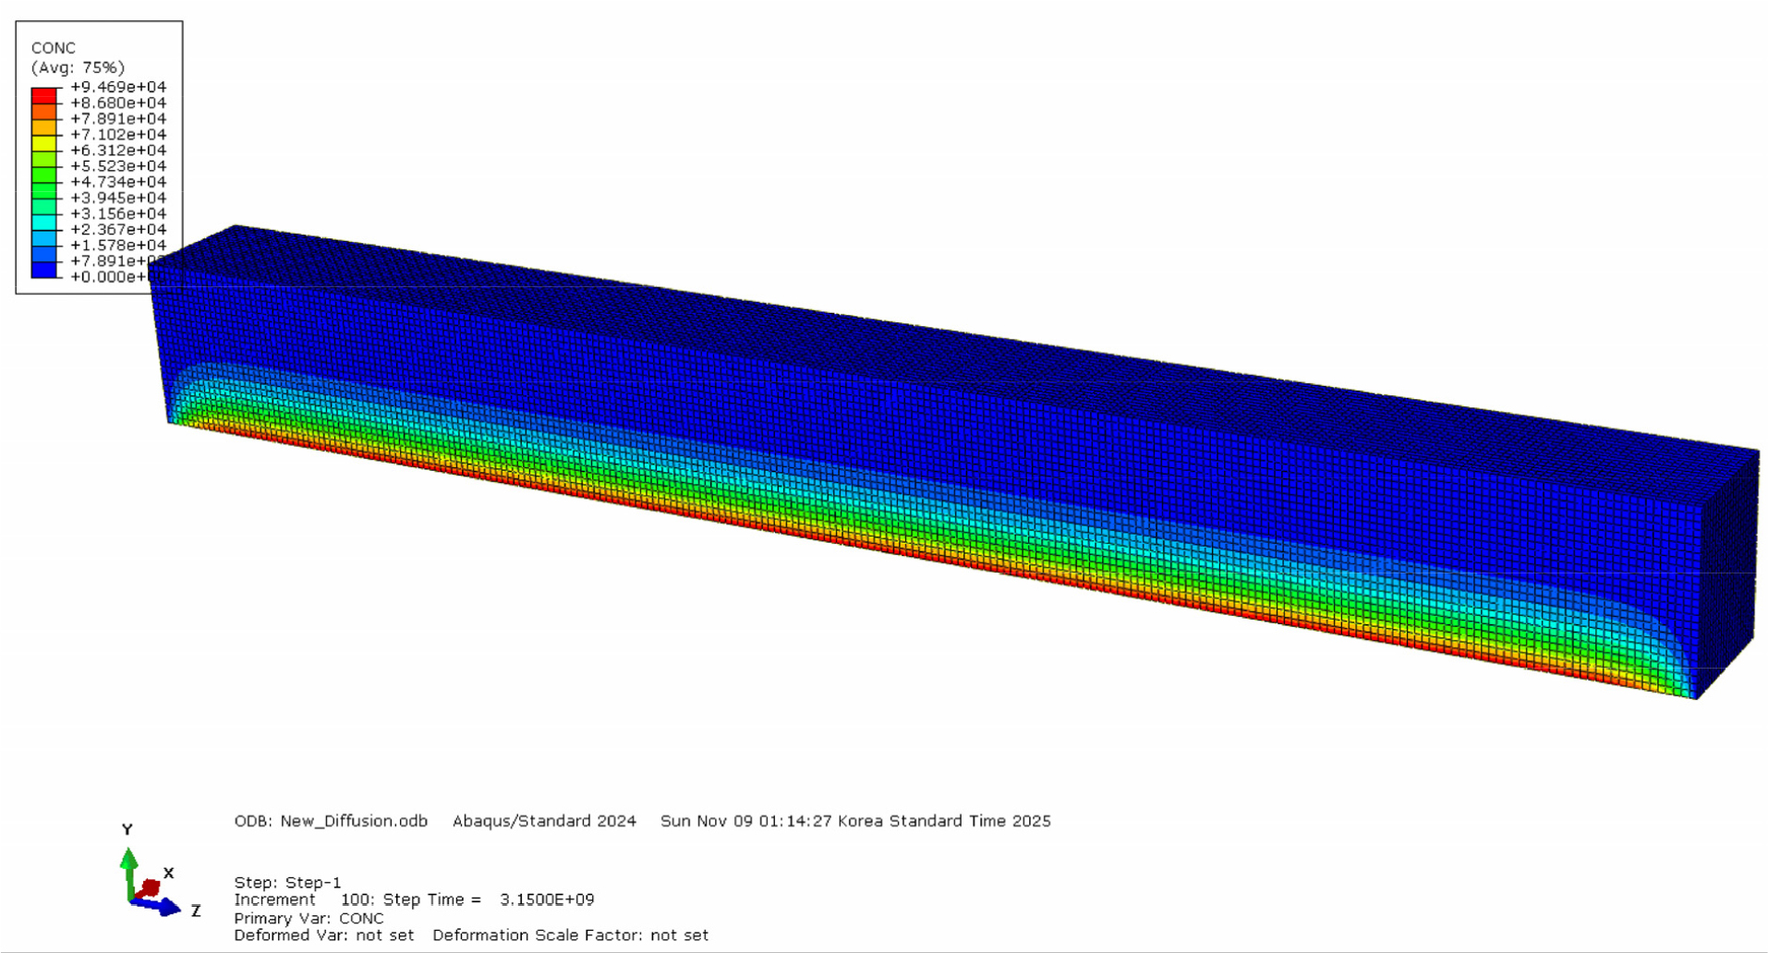Select the CONC legend title
Image resolution: width=1768 pixels, height=953 pixels.
pyautogui.click(x=54, y=48)
